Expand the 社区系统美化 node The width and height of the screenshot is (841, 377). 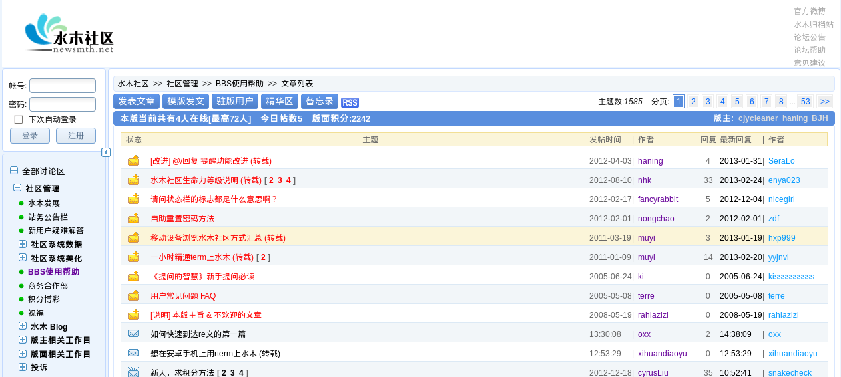pyautogui.click(x=23, y=257)
